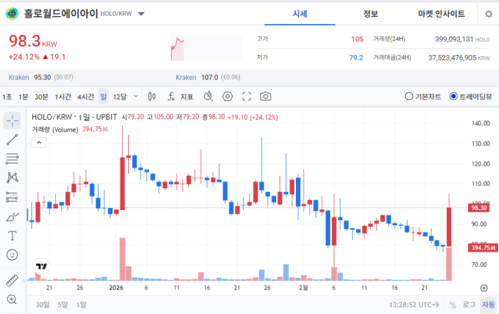Open the HOLO/KRW market dropdown arrow
Image resolution: width=499 pixels, height=314 pixels.
[x=142, y=14]
